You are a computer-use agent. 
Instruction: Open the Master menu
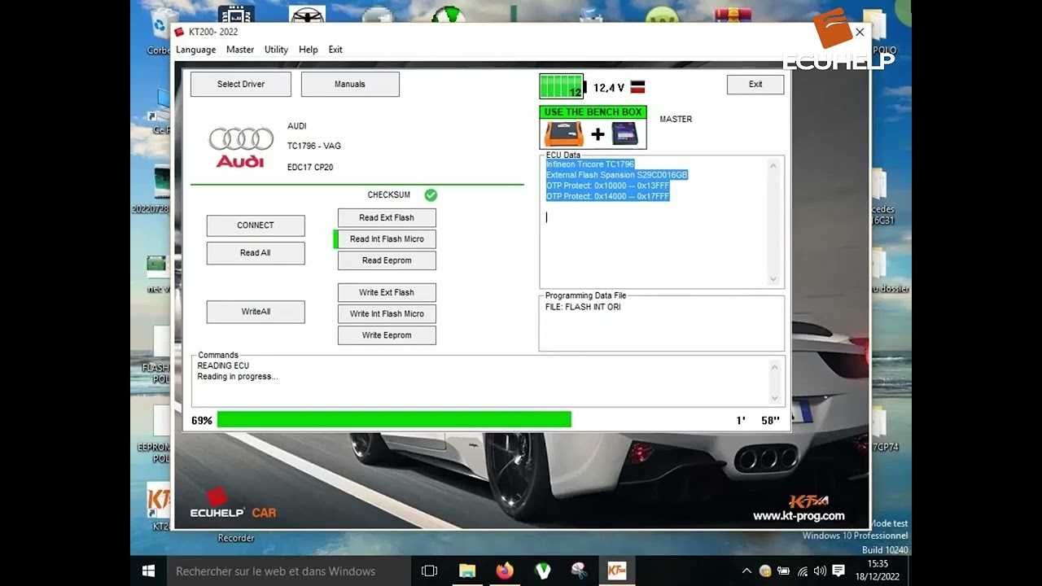(240, 50)
